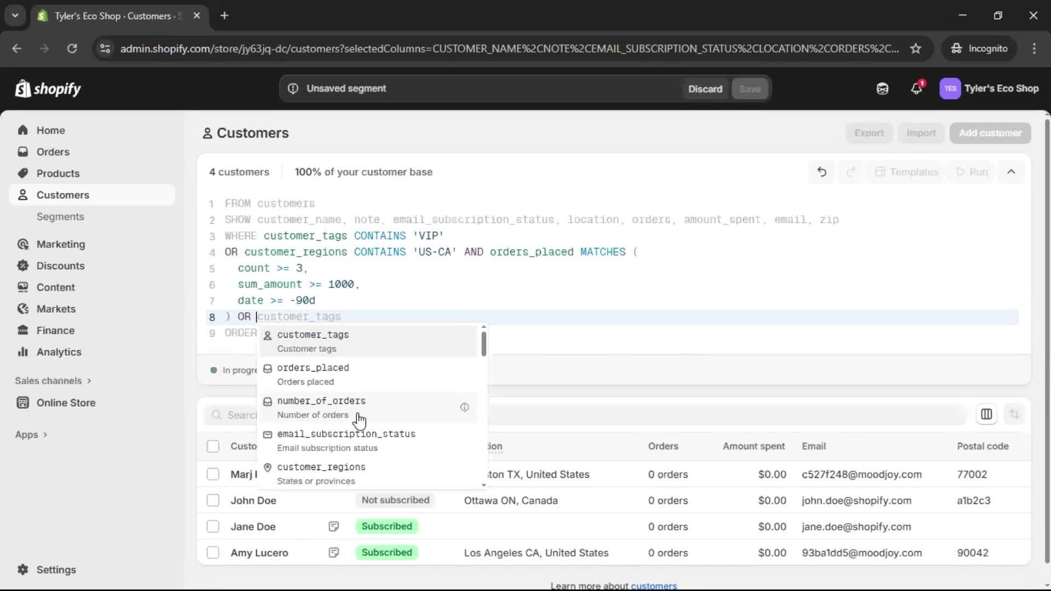Image resolution: width=1051 pixels, height=591 pixels.
Task: Select the checkbox for John Doe's row
Action: [x=213, y=500]
